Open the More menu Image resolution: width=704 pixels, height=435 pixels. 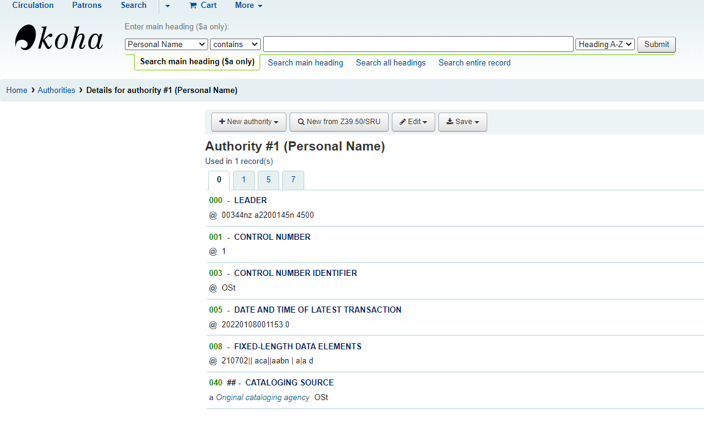248,6
